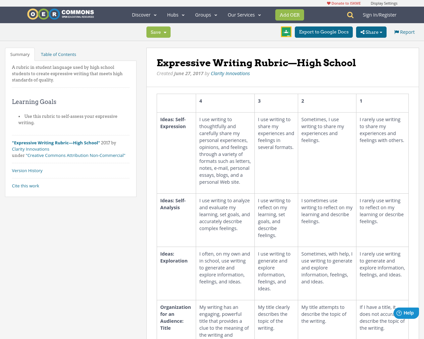Click Export to Google Docs
This screenshot has width=424, height=339.
coord(324,32)
